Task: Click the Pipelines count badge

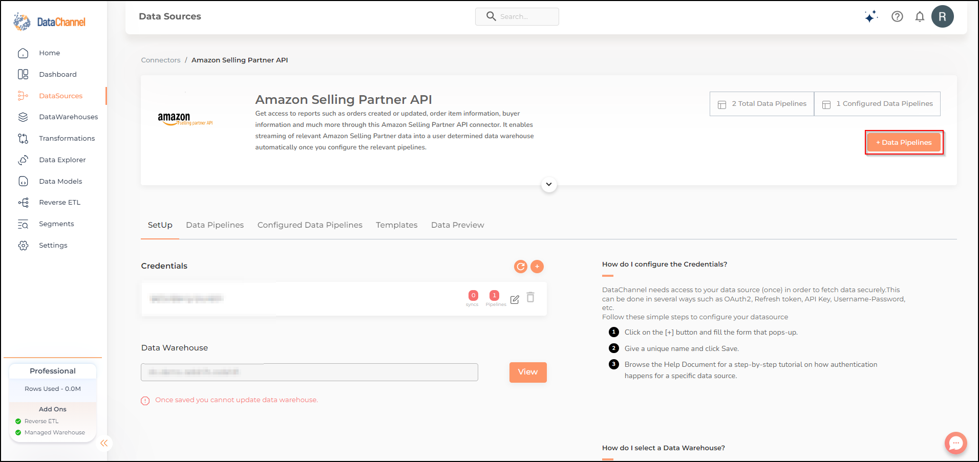Action: [494, 295]
